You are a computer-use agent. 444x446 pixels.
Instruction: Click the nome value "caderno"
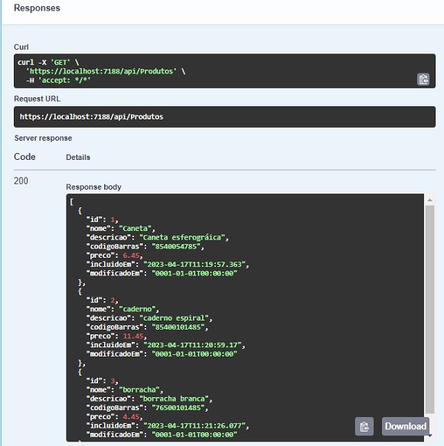click(x=137, y=309)
